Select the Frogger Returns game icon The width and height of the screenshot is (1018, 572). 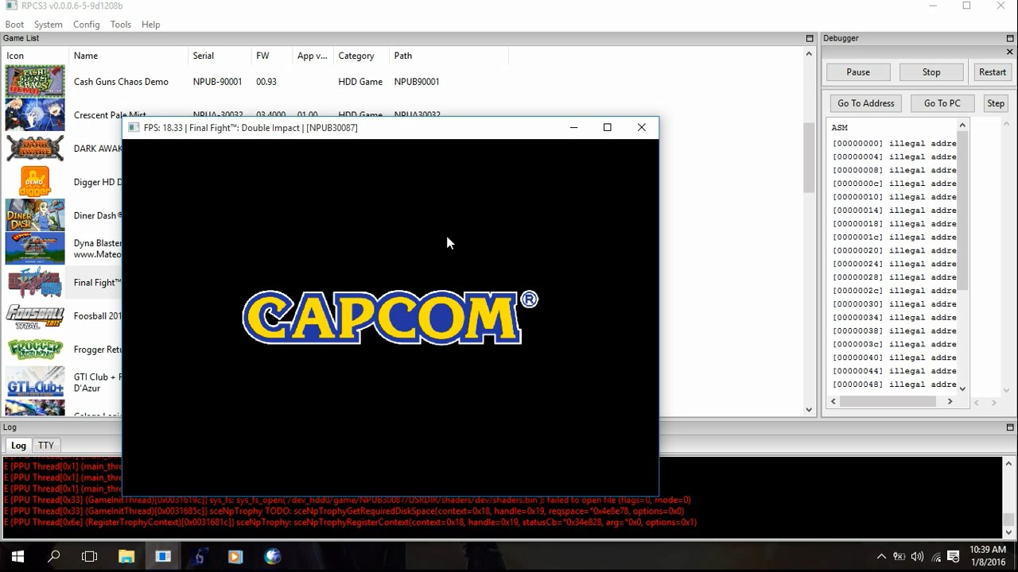click(x=35, y=349)
